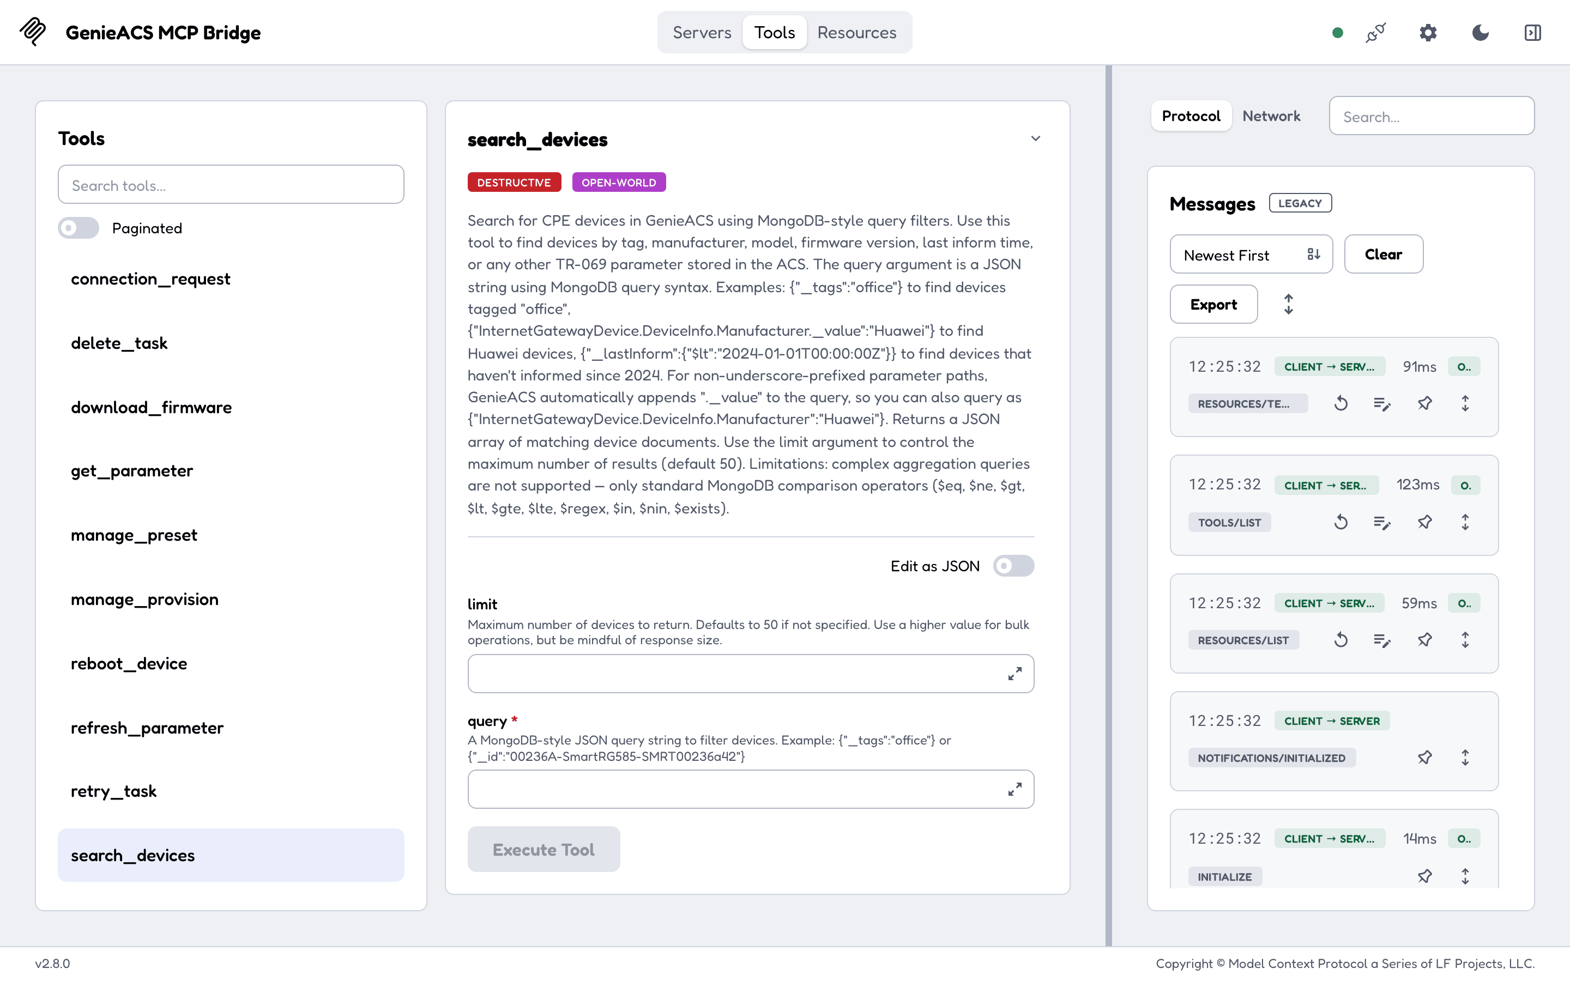Collapse the search_devices panel chevron
Screen dimensions: 1570x981
[1035, 138]
